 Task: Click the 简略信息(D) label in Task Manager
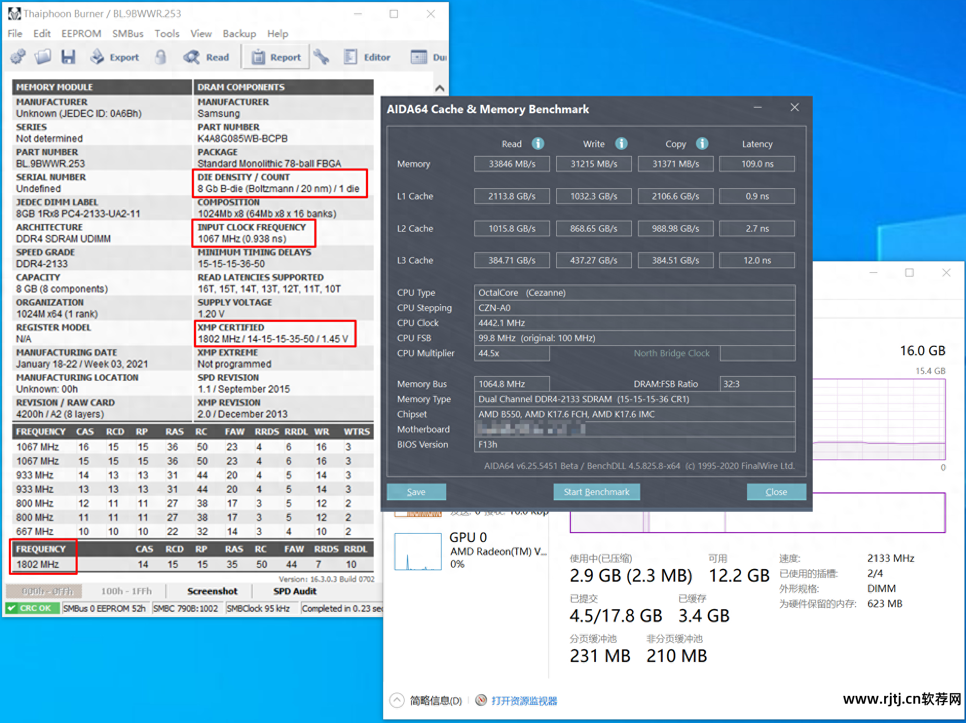(436, 701)
